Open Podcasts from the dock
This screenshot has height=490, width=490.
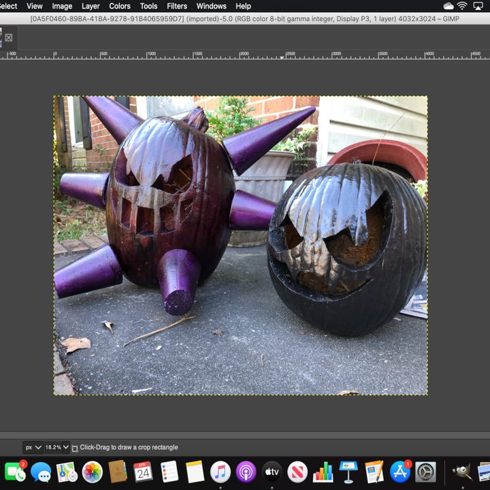pos(246,472)
